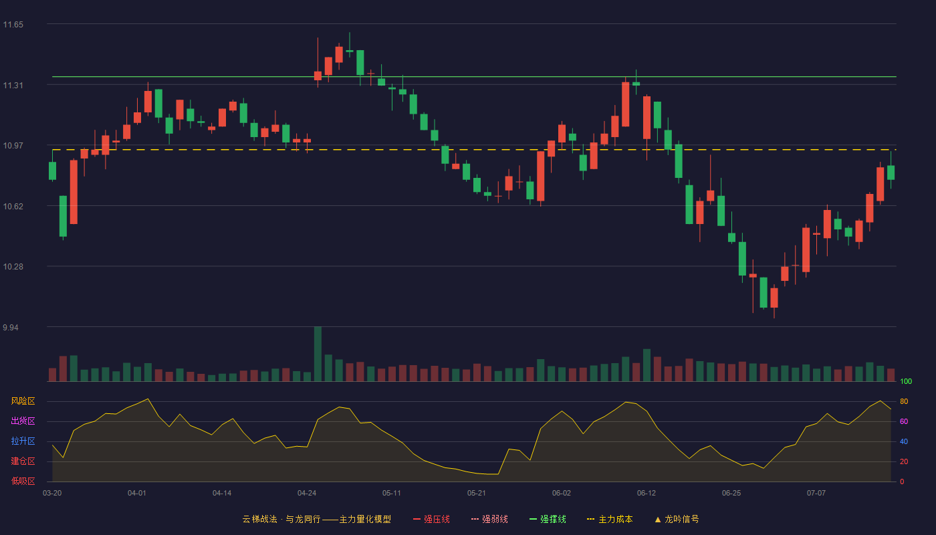The image size is (936, 535).
Task: Click the yellow dashed 主力成本 legend marker
Action: (x=590, y=519)
